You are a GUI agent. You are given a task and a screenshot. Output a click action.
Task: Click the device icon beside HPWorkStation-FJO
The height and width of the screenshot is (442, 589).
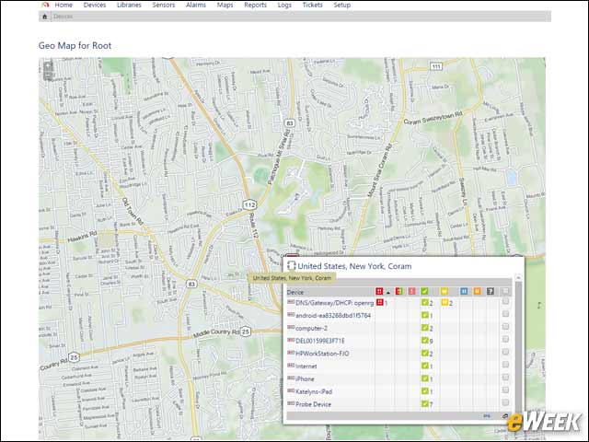pos(291,353)
